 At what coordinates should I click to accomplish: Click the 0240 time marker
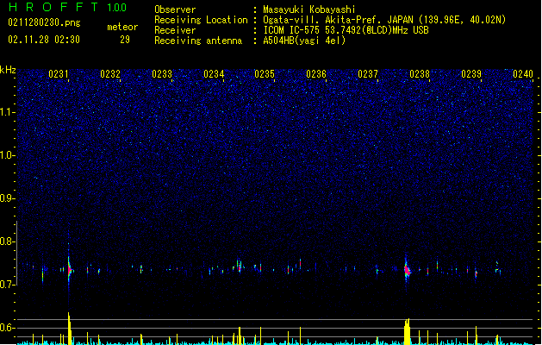[x=523, y=74]
